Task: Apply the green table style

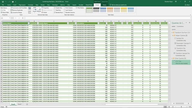Action: pyautogui.click(x=89, y=10)
